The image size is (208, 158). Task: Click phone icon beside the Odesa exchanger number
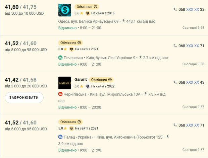point(175,9)
